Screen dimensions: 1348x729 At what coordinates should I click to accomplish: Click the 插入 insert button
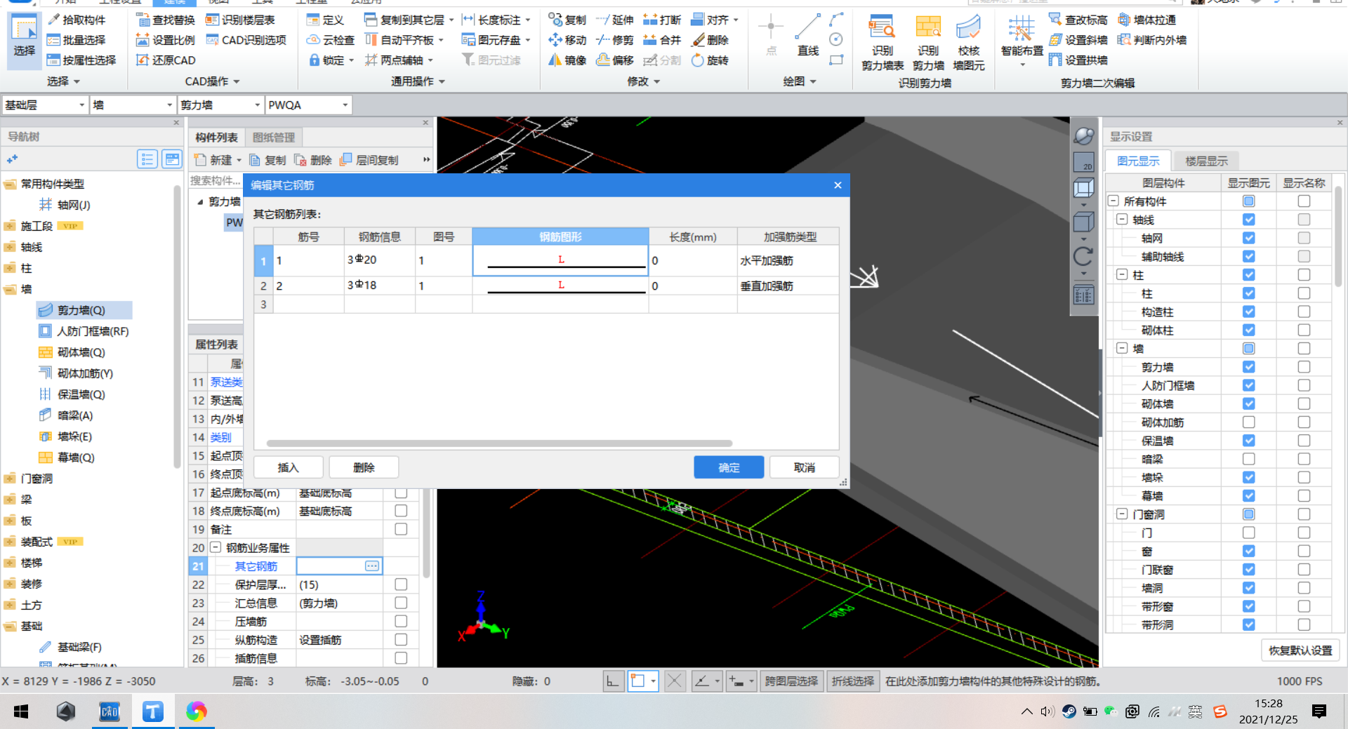288,467
